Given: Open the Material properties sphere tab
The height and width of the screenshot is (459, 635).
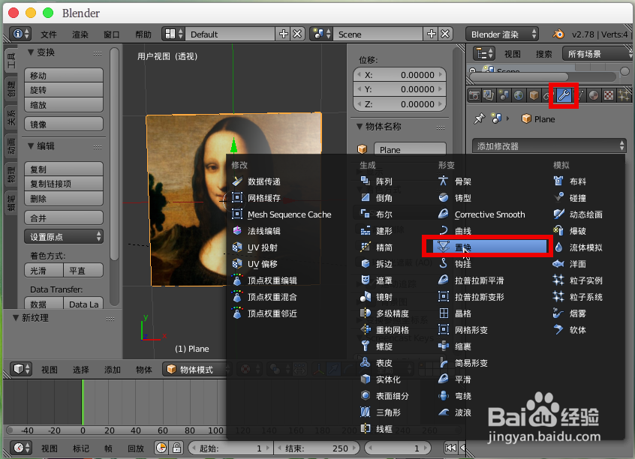Looking at the screenshot, I should click(x=594, y=95).
